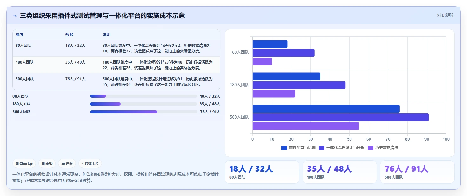Select the 数据卡片 tag chip

click(x=90, y=163)
